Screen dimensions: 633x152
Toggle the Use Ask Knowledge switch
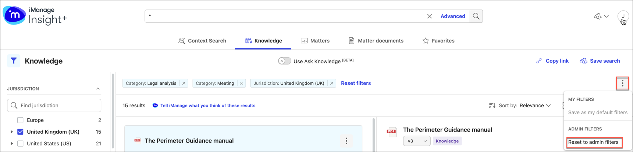(284, 61)
